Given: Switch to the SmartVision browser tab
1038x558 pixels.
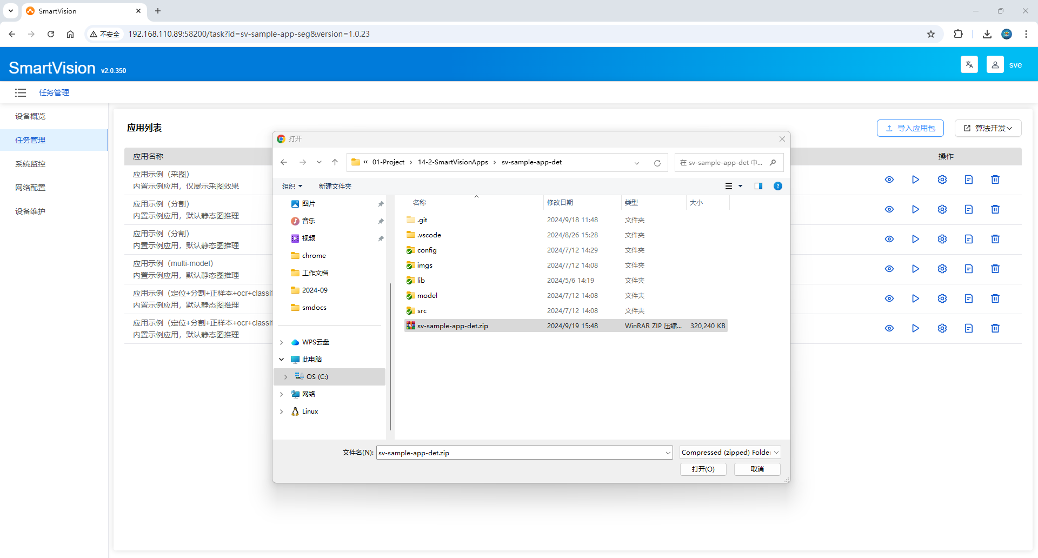Looking at the screenshot, I should point(84,11).
